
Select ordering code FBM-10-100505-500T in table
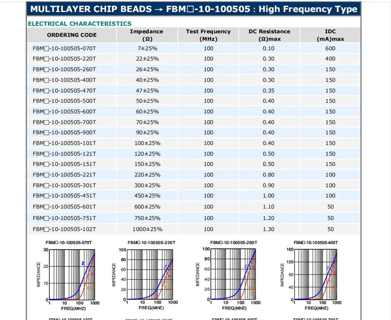point(65,101)
